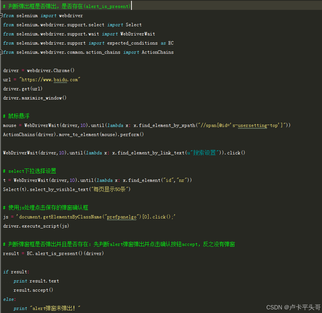Click the 'Select(t).select_by_visible_text' line

(67, 189)
